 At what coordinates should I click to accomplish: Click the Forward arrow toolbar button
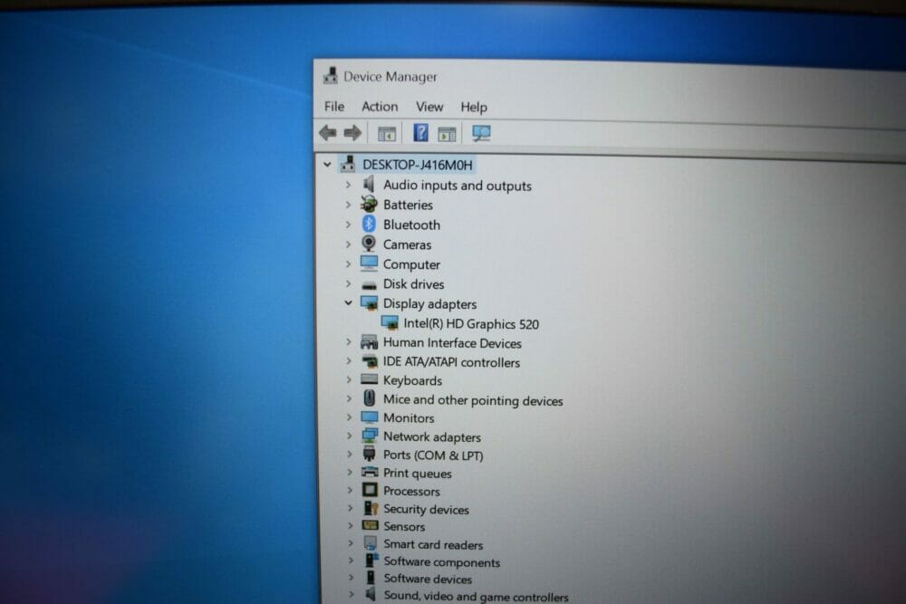pos(352,133)
